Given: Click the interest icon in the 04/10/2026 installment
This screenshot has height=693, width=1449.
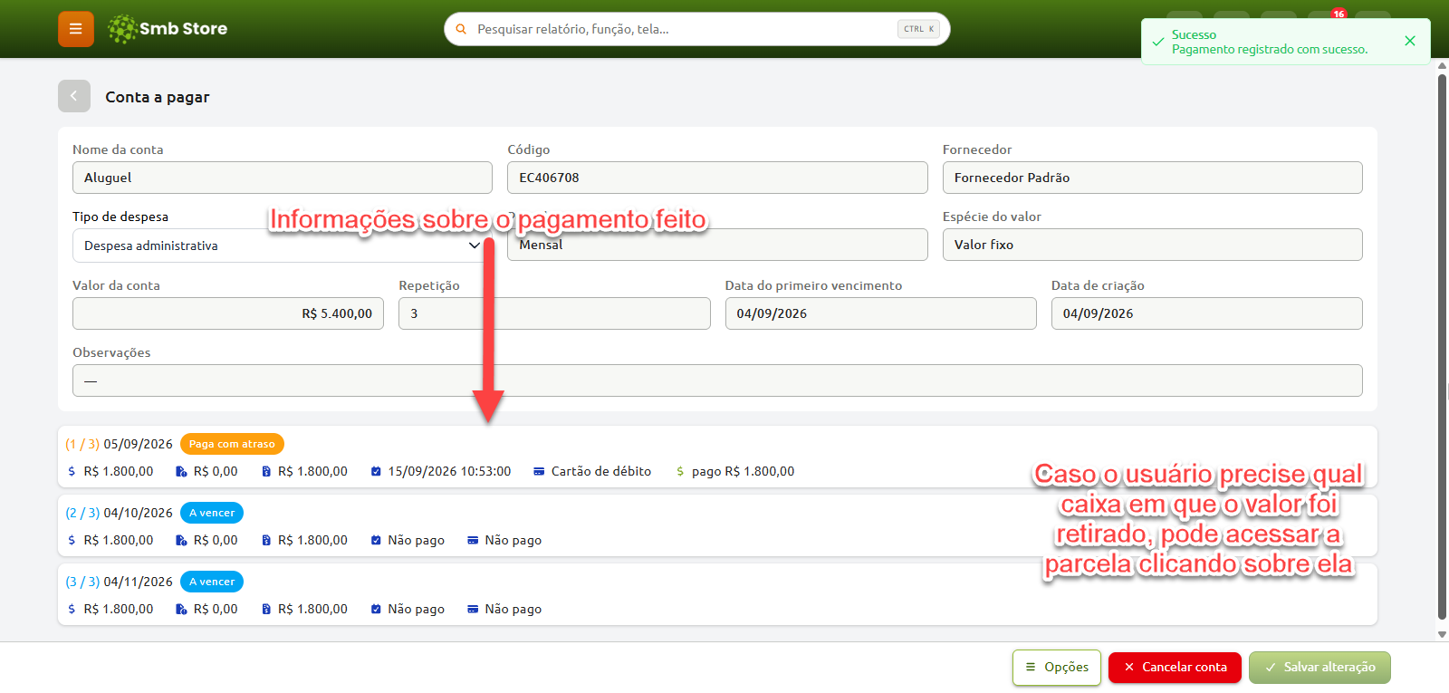Looking at the screenshot, I should (x=181, y=540).
